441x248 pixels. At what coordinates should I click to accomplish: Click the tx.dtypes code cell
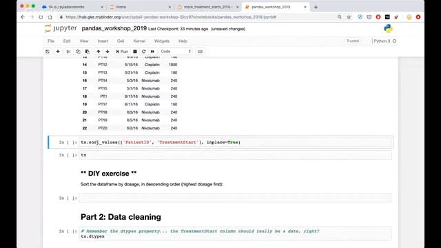(x=236, y=234)
